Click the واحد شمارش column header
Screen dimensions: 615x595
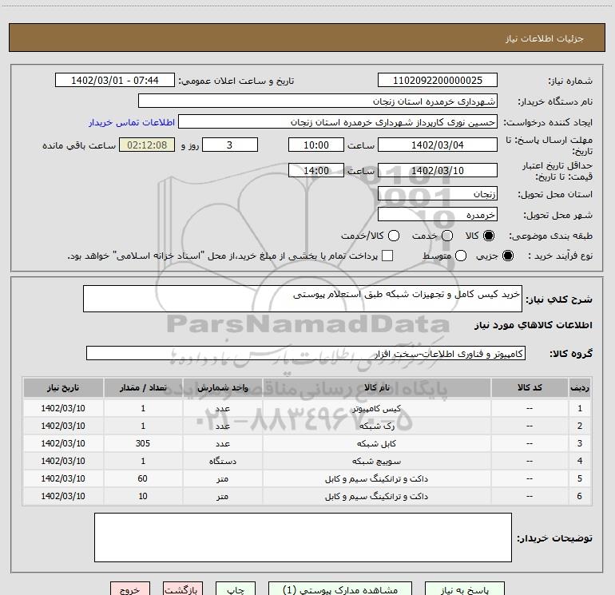pyautogui.click(x=222, y=387)
